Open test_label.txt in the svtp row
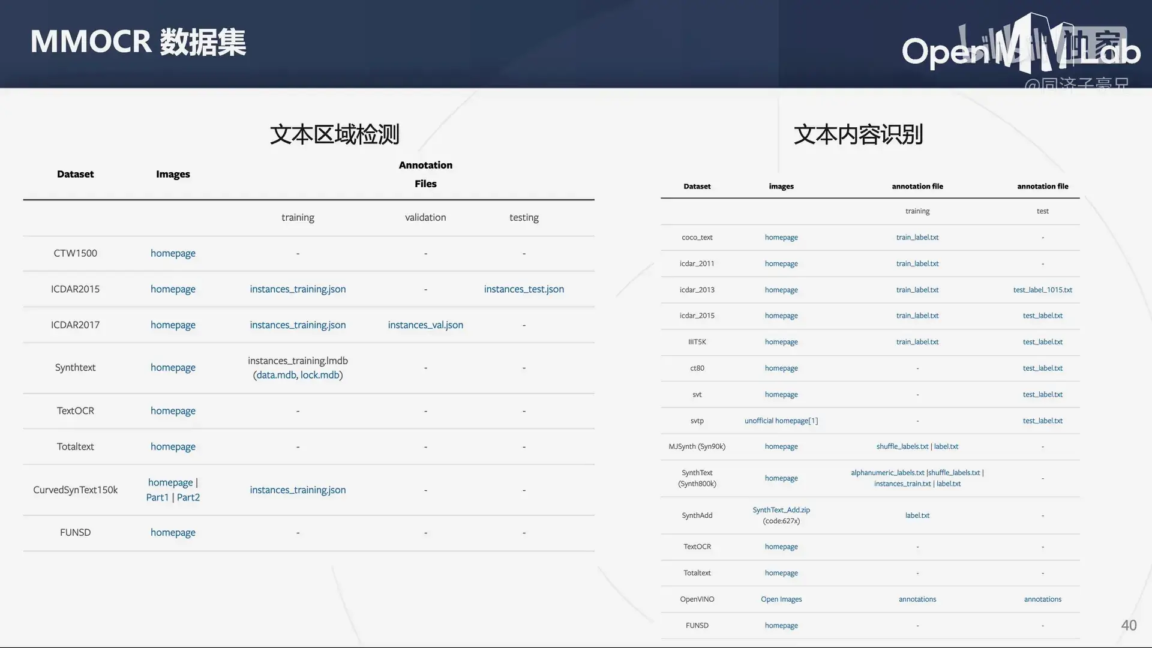1152x648 pixels. tap(1043, 421)
